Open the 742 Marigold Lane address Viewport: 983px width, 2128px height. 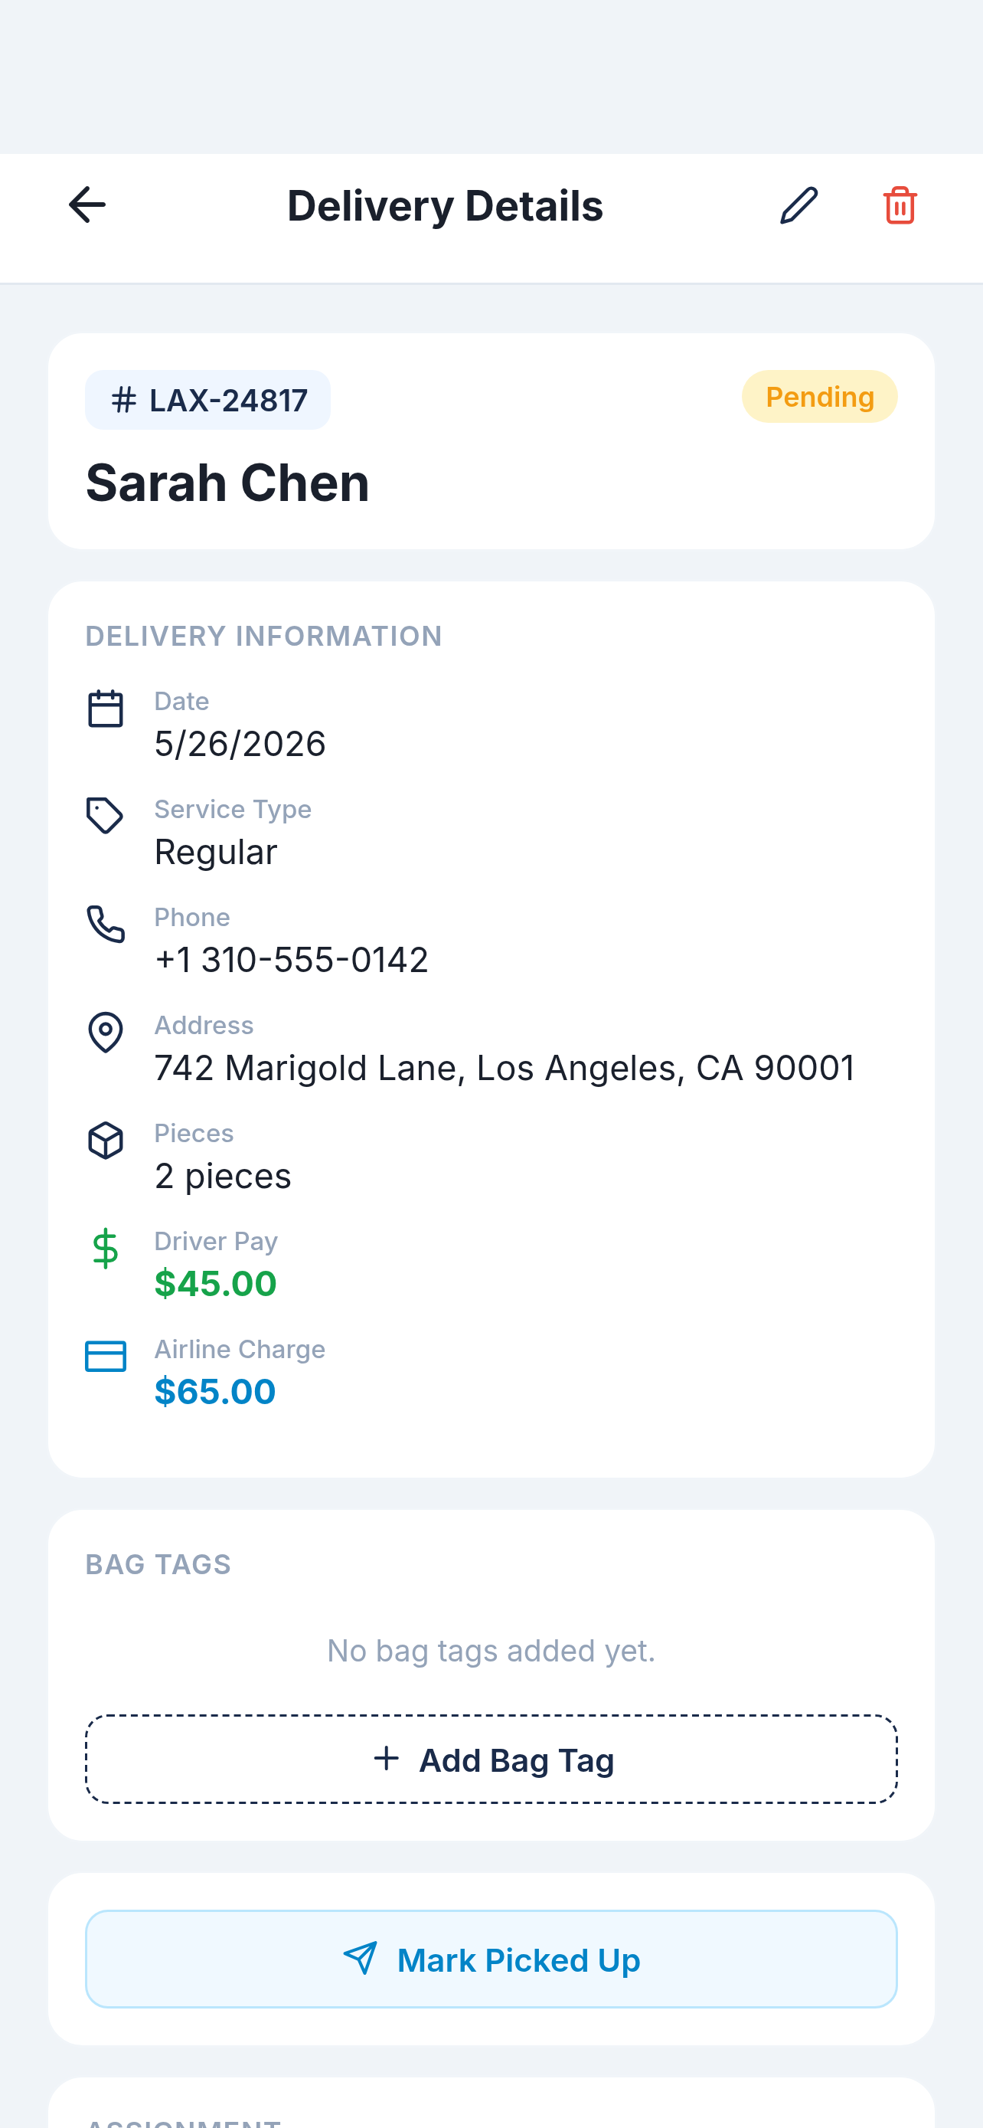(x=505, y=1067)
